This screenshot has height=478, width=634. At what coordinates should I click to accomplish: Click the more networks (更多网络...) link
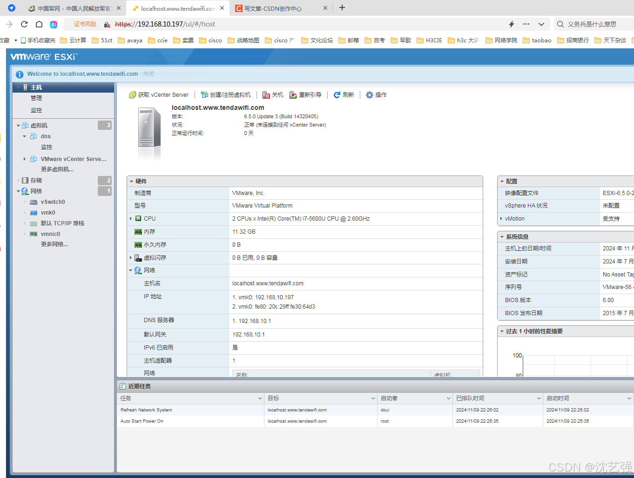pos(54,244)
